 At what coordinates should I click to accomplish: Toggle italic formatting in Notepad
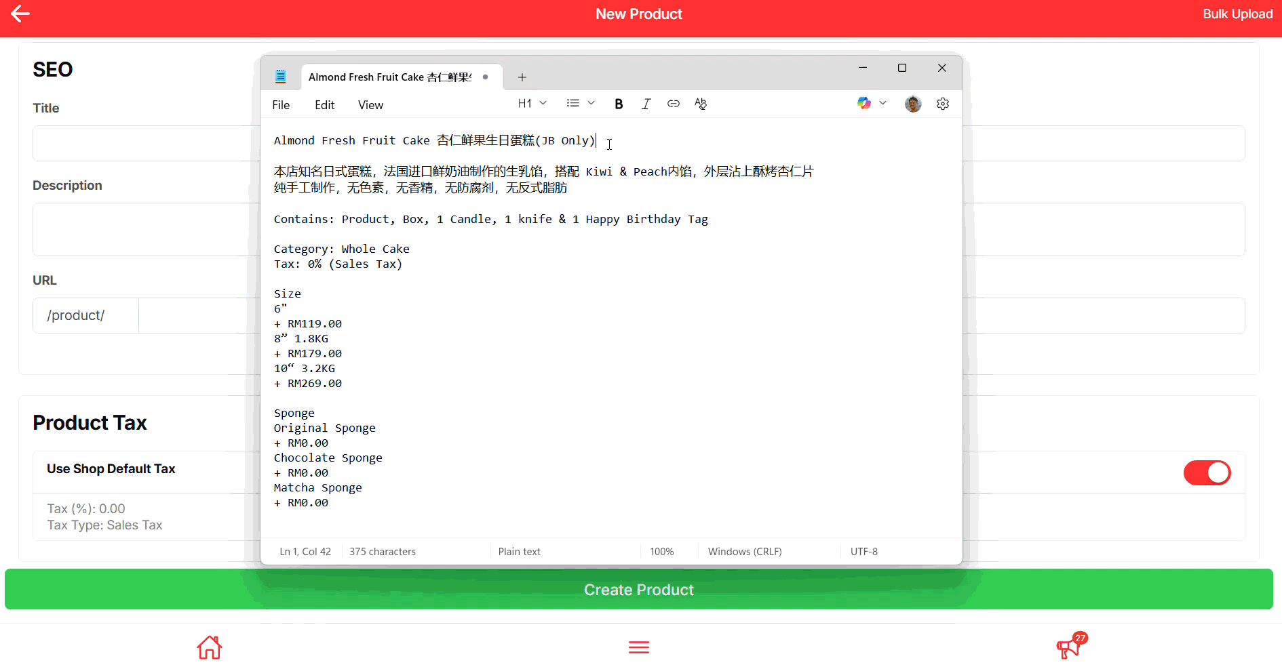tap(646, 104)
